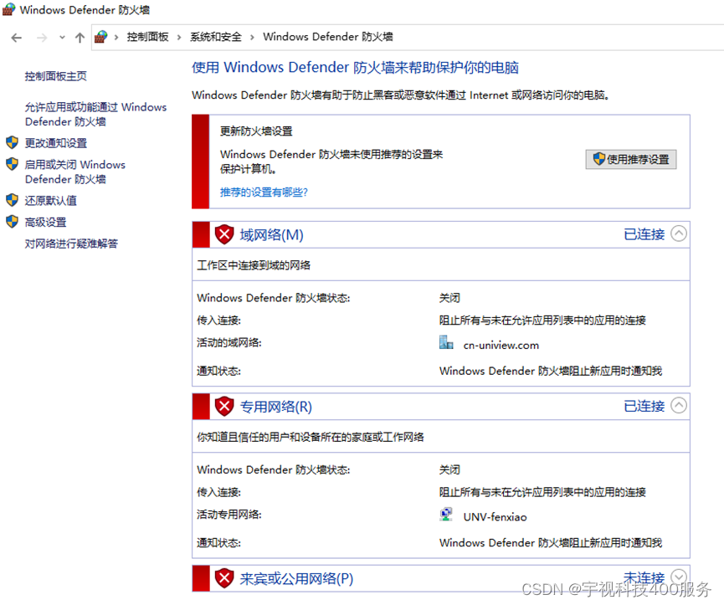Click the domain network icon beside cn-uniview.com
This screenshot has height=605, width=724.
click(x=446, y=342)
